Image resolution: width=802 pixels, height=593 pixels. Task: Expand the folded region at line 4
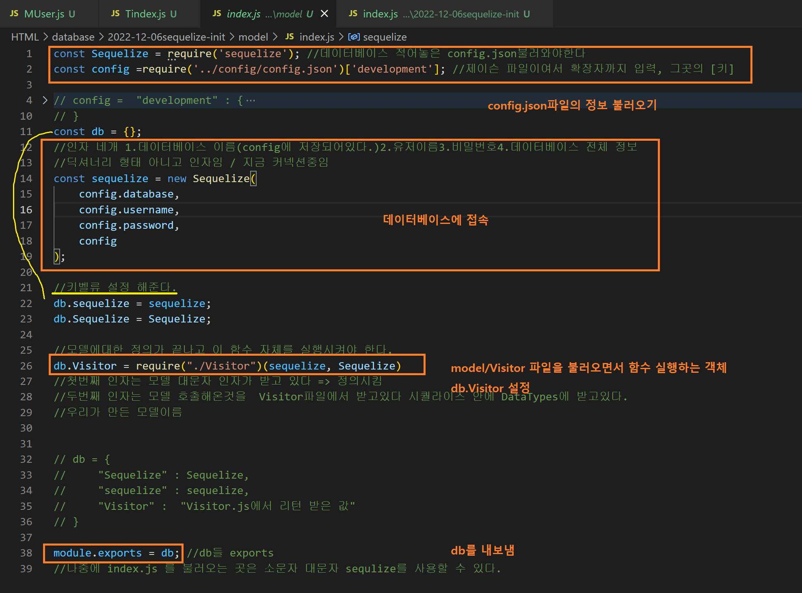pos(45,100)
